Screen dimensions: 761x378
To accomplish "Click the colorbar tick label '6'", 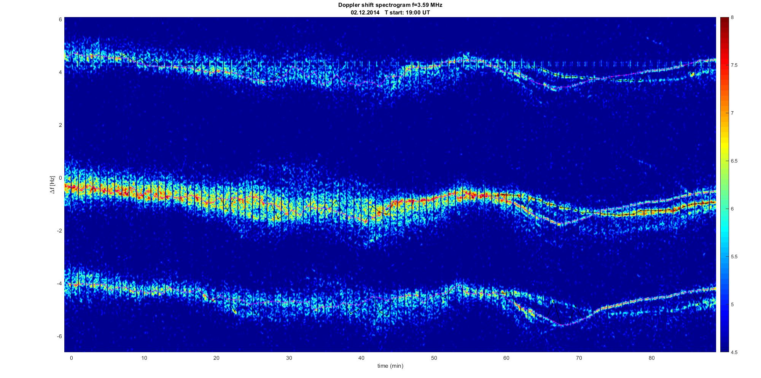I will (x=732, y=209).
